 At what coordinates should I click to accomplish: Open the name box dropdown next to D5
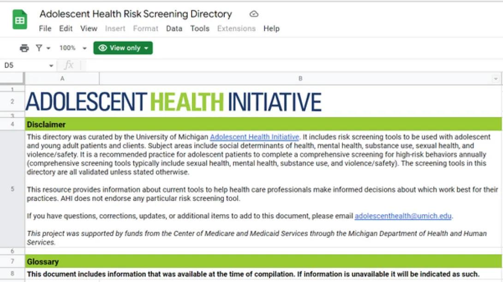[51, 66]
